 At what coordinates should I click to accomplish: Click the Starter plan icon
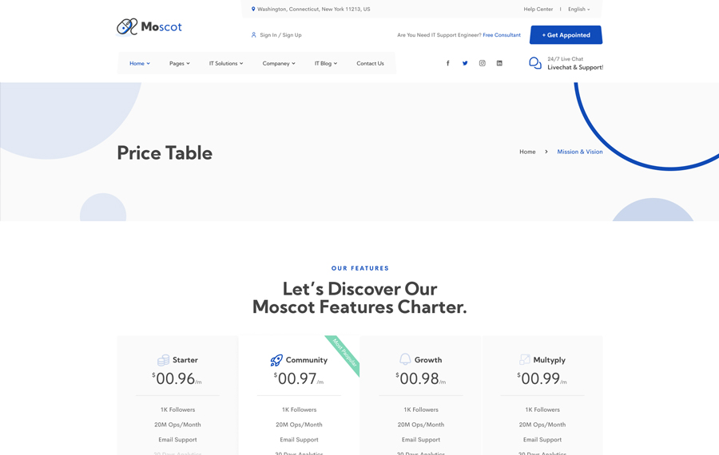163,360
